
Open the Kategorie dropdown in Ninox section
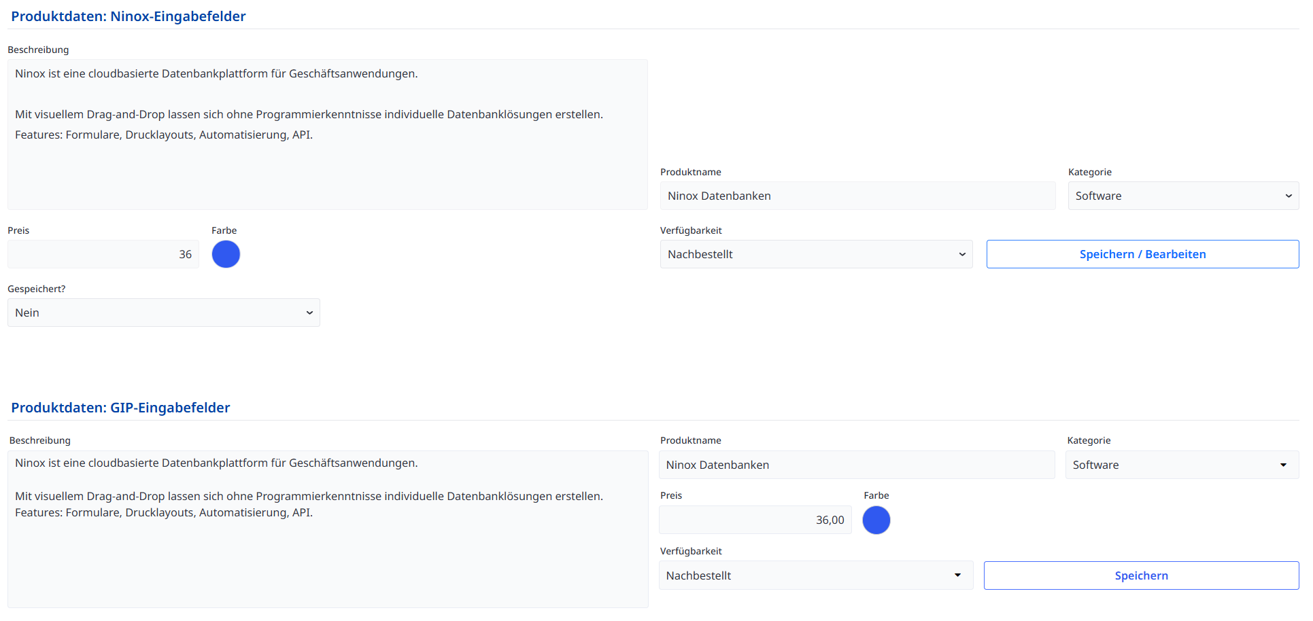[1183, 196]
